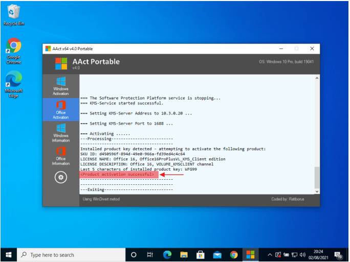This screenshot has width=350, height=262.
Task: Select the Office Activation sidebar item
Action: 61,110
